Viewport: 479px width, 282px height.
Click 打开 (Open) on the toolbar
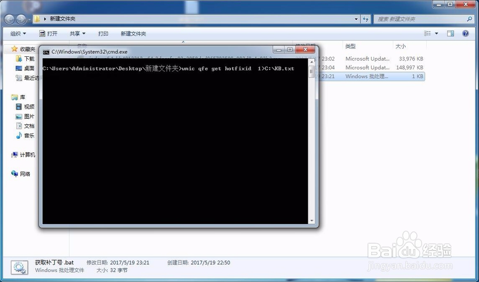49,33
